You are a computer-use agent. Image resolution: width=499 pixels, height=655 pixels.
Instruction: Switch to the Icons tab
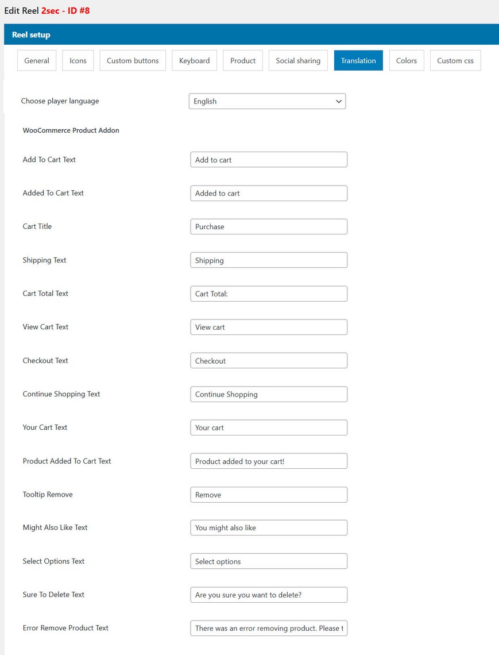click(x=78, y=60)
